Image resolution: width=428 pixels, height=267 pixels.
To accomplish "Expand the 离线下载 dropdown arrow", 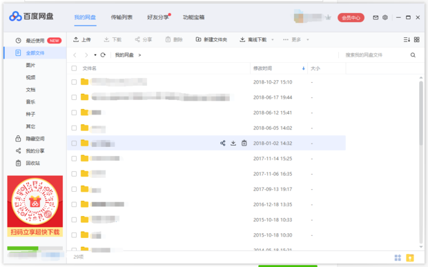I will pyautogui.click(x=272, y=40).
